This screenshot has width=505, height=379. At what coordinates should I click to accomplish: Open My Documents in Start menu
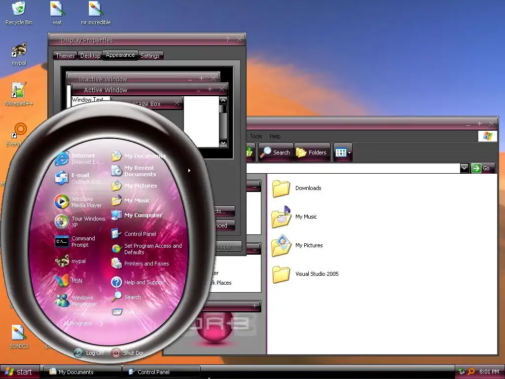coord(139,156)
